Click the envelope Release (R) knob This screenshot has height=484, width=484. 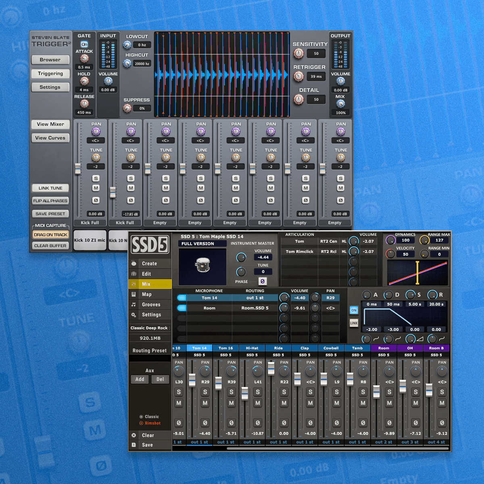(432, 295)
